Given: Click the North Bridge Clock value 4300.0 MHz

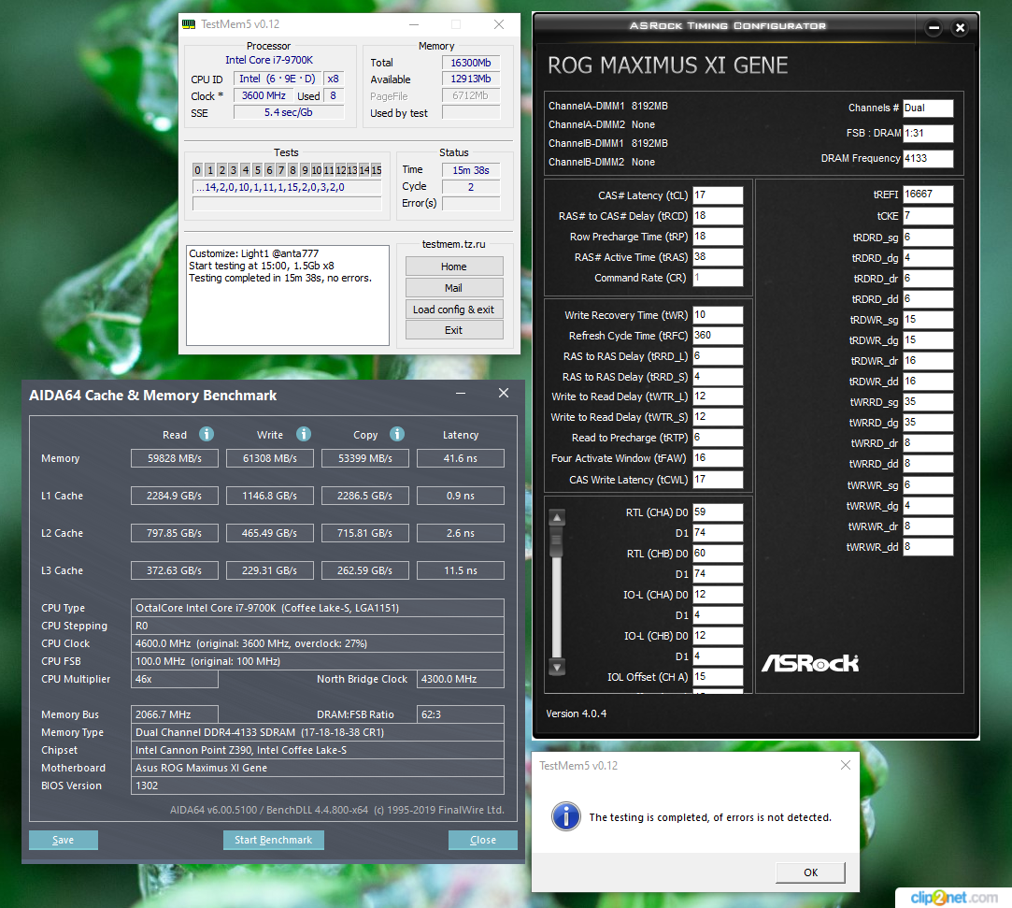Looking at the screenshot, I should 461,680.
